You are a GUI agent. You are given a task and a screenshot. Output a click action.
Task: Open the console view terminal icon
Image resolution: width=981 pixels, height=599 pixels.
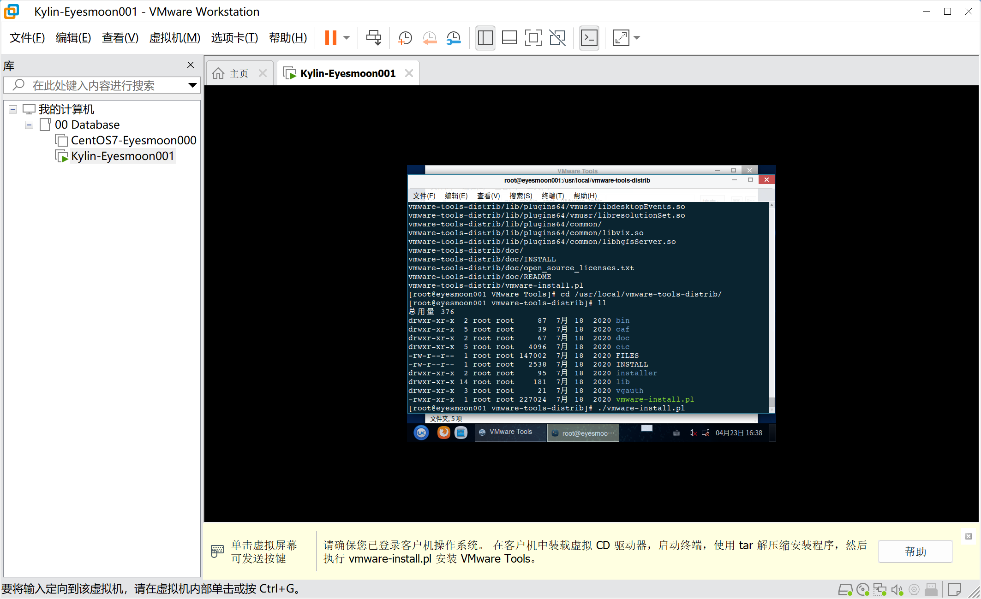pos(589,38)
